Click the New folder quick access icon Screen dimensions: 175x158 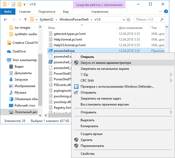(x=19, y=4)
